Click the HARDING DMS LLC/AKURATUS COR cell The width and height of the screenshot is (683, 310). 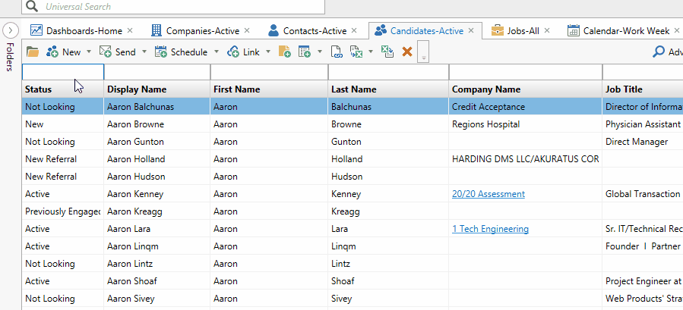tap(526, 158)
